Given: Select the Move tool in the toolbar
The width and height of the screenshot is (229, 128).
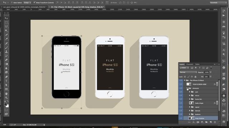Looking at the screenshot, I should tap(6, 18).
